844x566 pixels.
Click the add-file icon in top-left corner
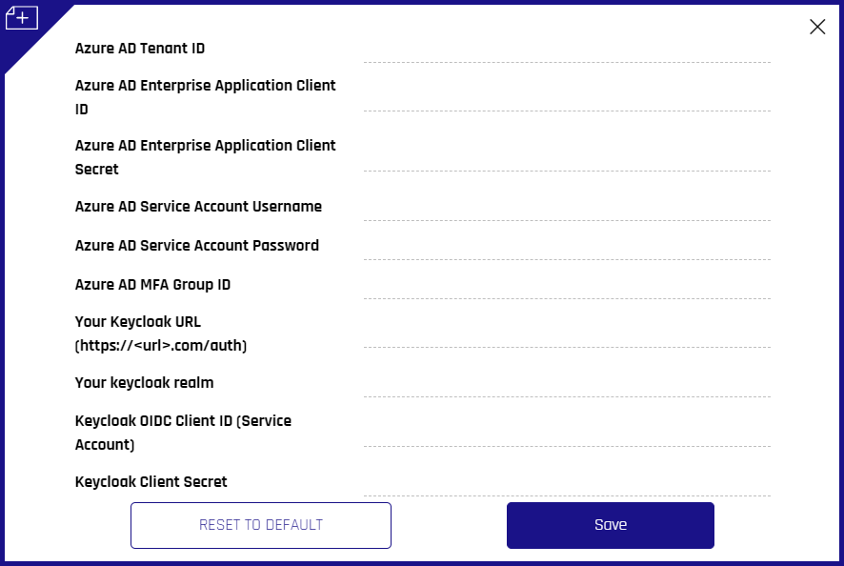click(22, 18)
